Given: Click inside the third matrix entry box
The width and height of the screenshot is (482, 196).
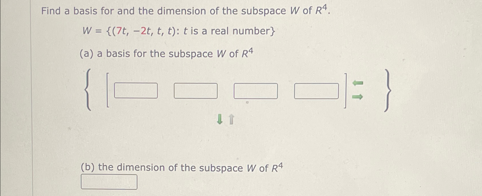Looking at the screenshot, I should (256, 90).
